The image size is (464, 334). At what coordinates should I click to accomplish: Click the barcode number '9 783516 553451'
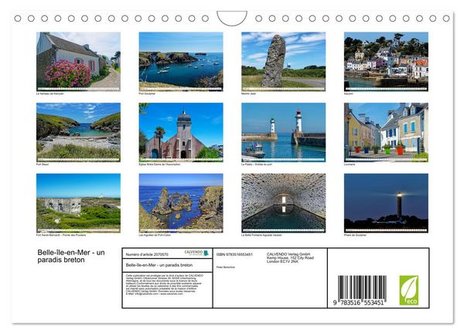(x=358, y=302)
